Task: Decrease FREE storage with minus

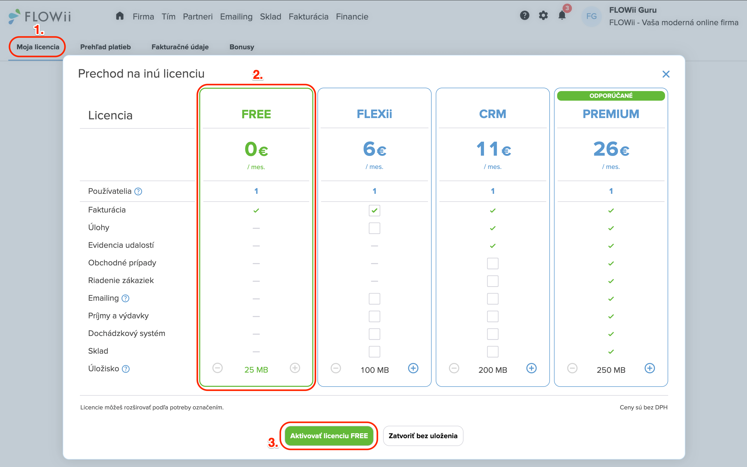Action: [x=218, y=368]
